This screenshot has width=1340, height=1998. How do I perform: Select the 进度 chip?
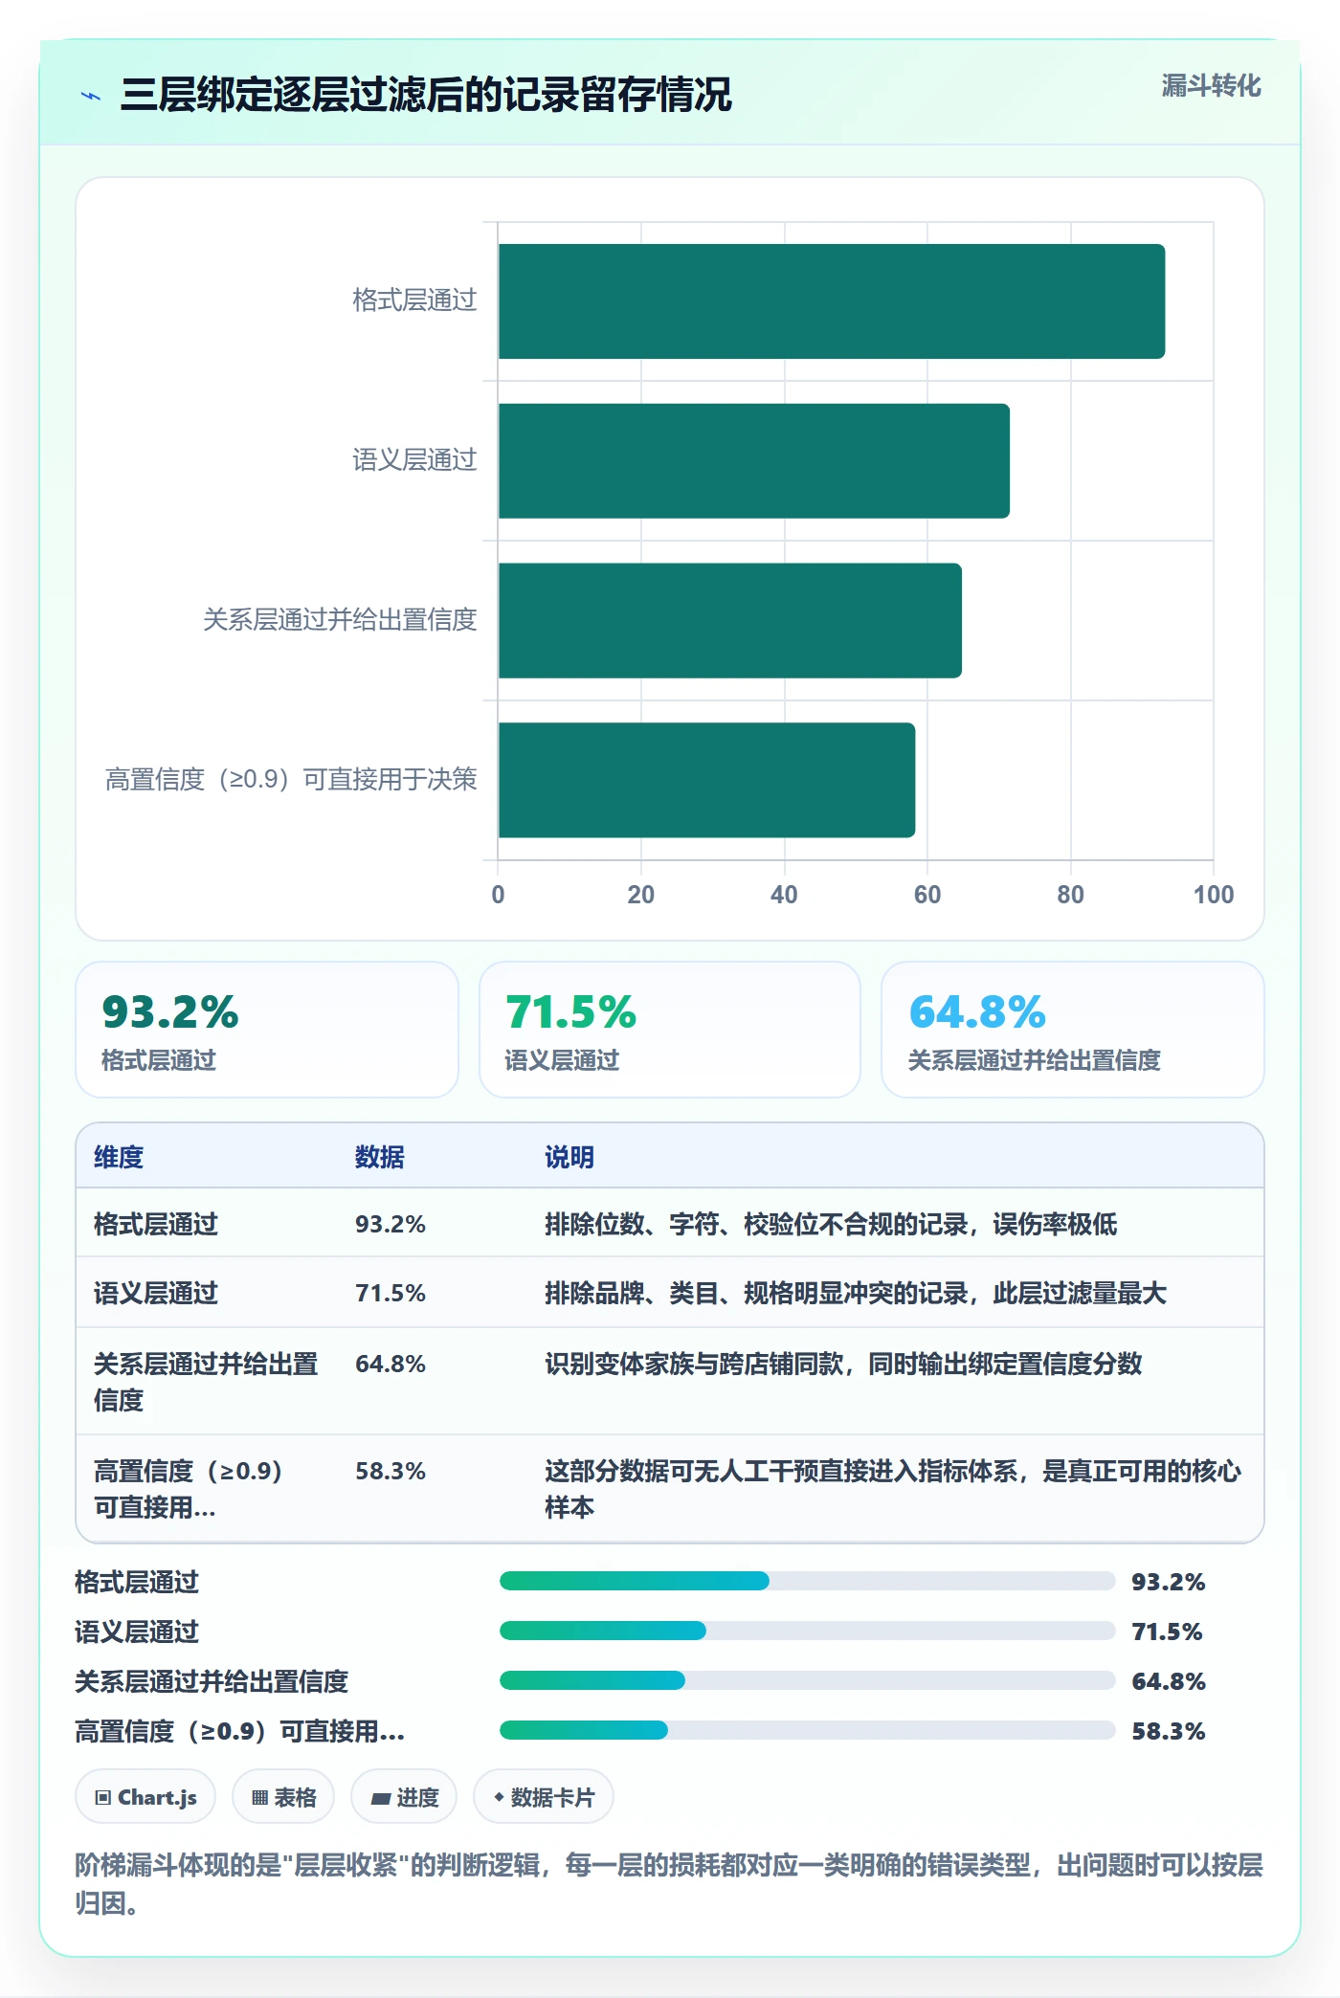point(404,1797)
